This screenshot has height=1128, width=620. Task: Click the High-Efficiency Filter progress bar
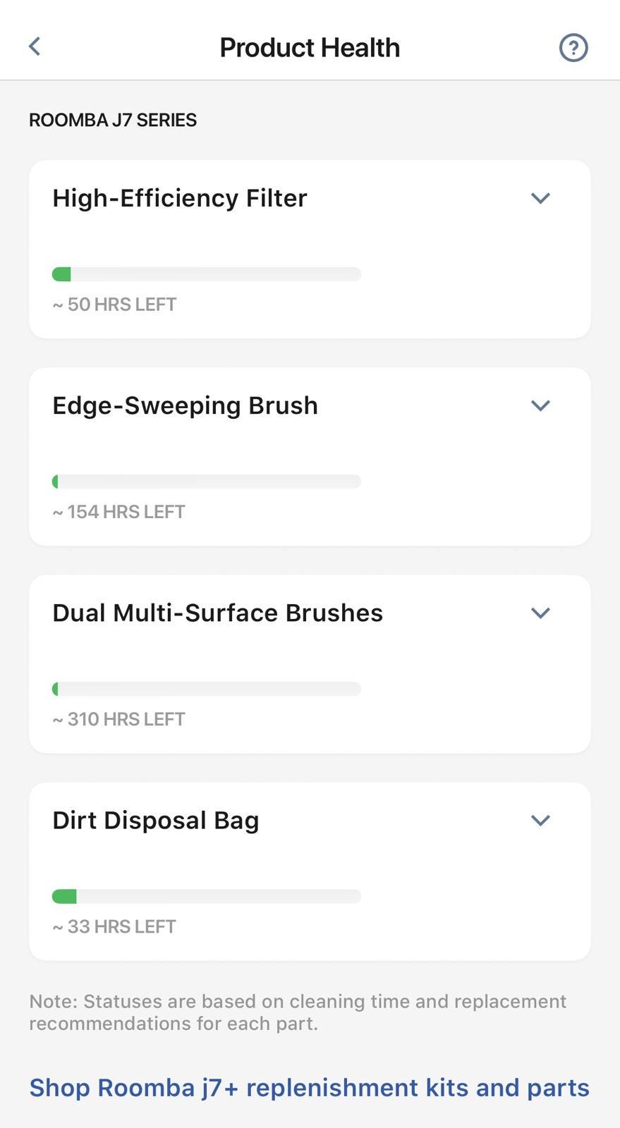(x=207, y=274)
